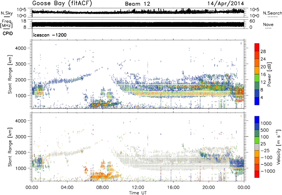Click the yellow 16-20 dB power color band
This screenshot has height=195, width=282.
(257, 70)
